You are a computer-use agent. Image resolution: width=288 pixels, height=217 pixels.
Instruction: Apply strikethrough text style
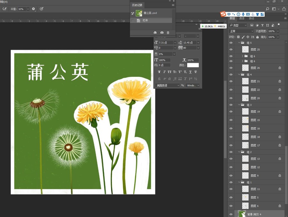tap(196, 72)
